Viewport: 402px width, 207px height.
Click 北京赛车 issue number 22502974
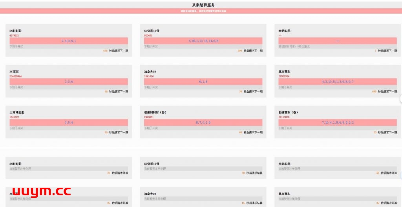click(x=284, y=76)
